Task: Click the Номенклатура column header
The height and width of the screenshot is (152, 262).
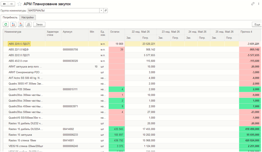Action: pos(24,35)
